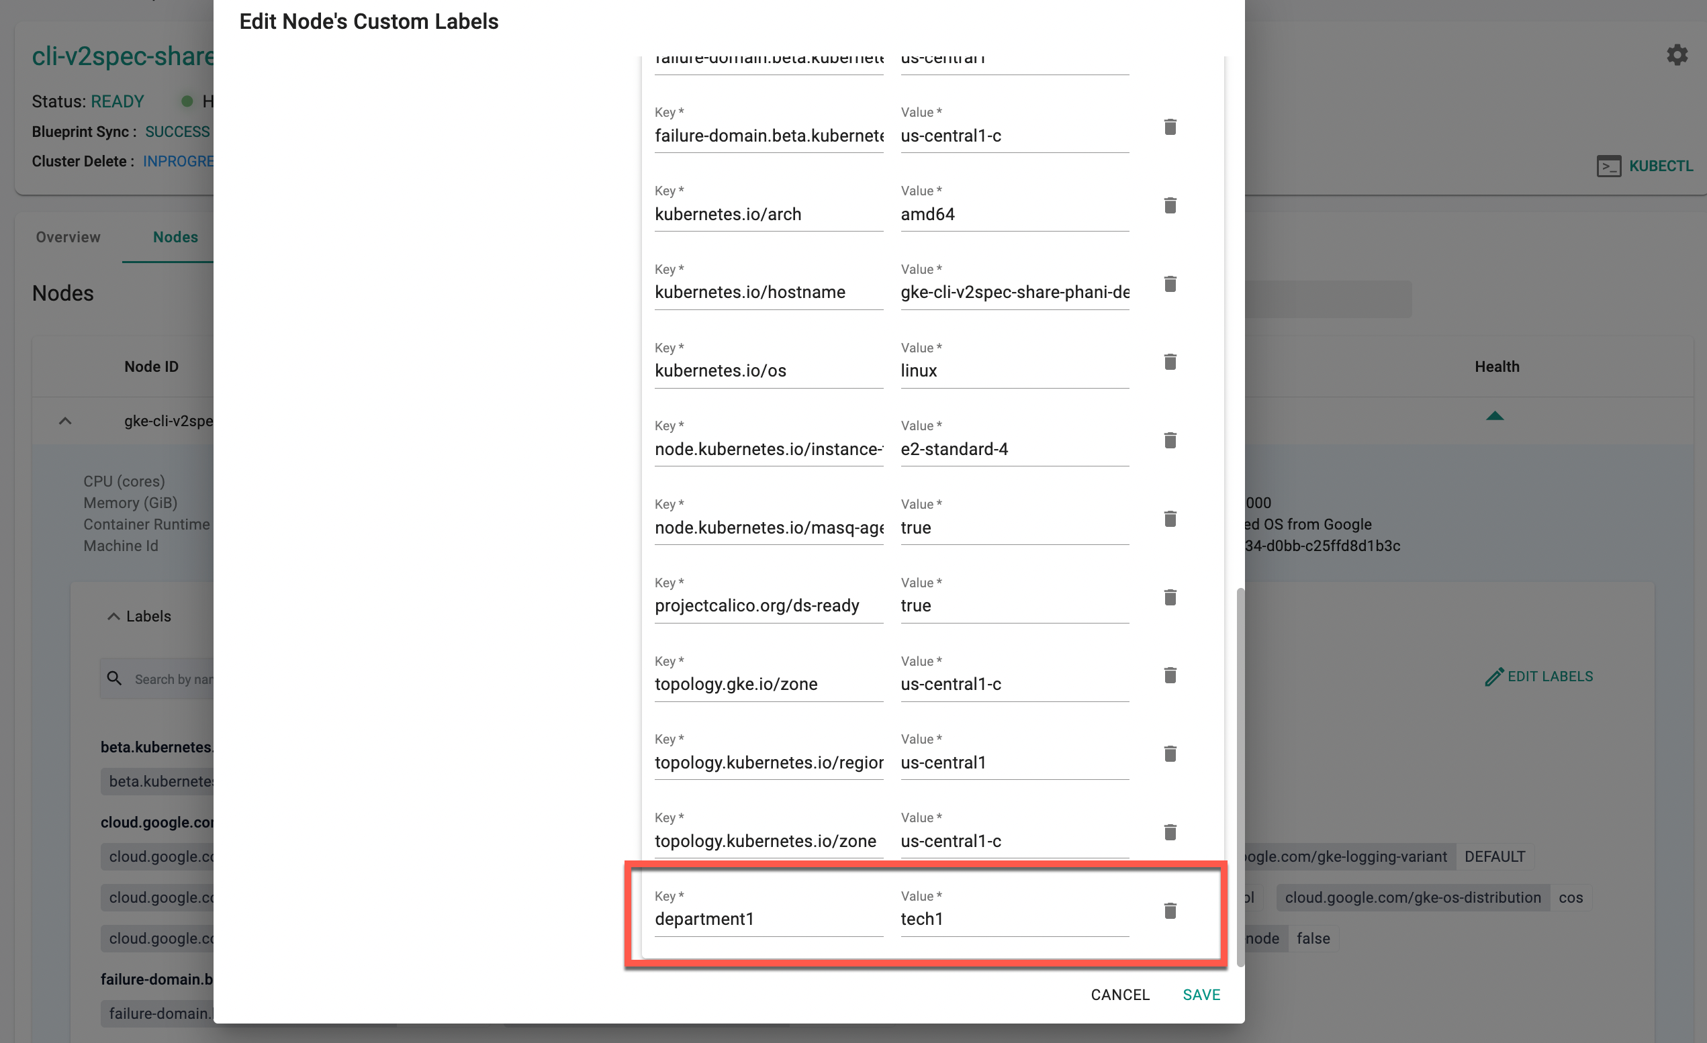Click the department1 key field
Screen dimensions: 1707x1043
[768, 919]
